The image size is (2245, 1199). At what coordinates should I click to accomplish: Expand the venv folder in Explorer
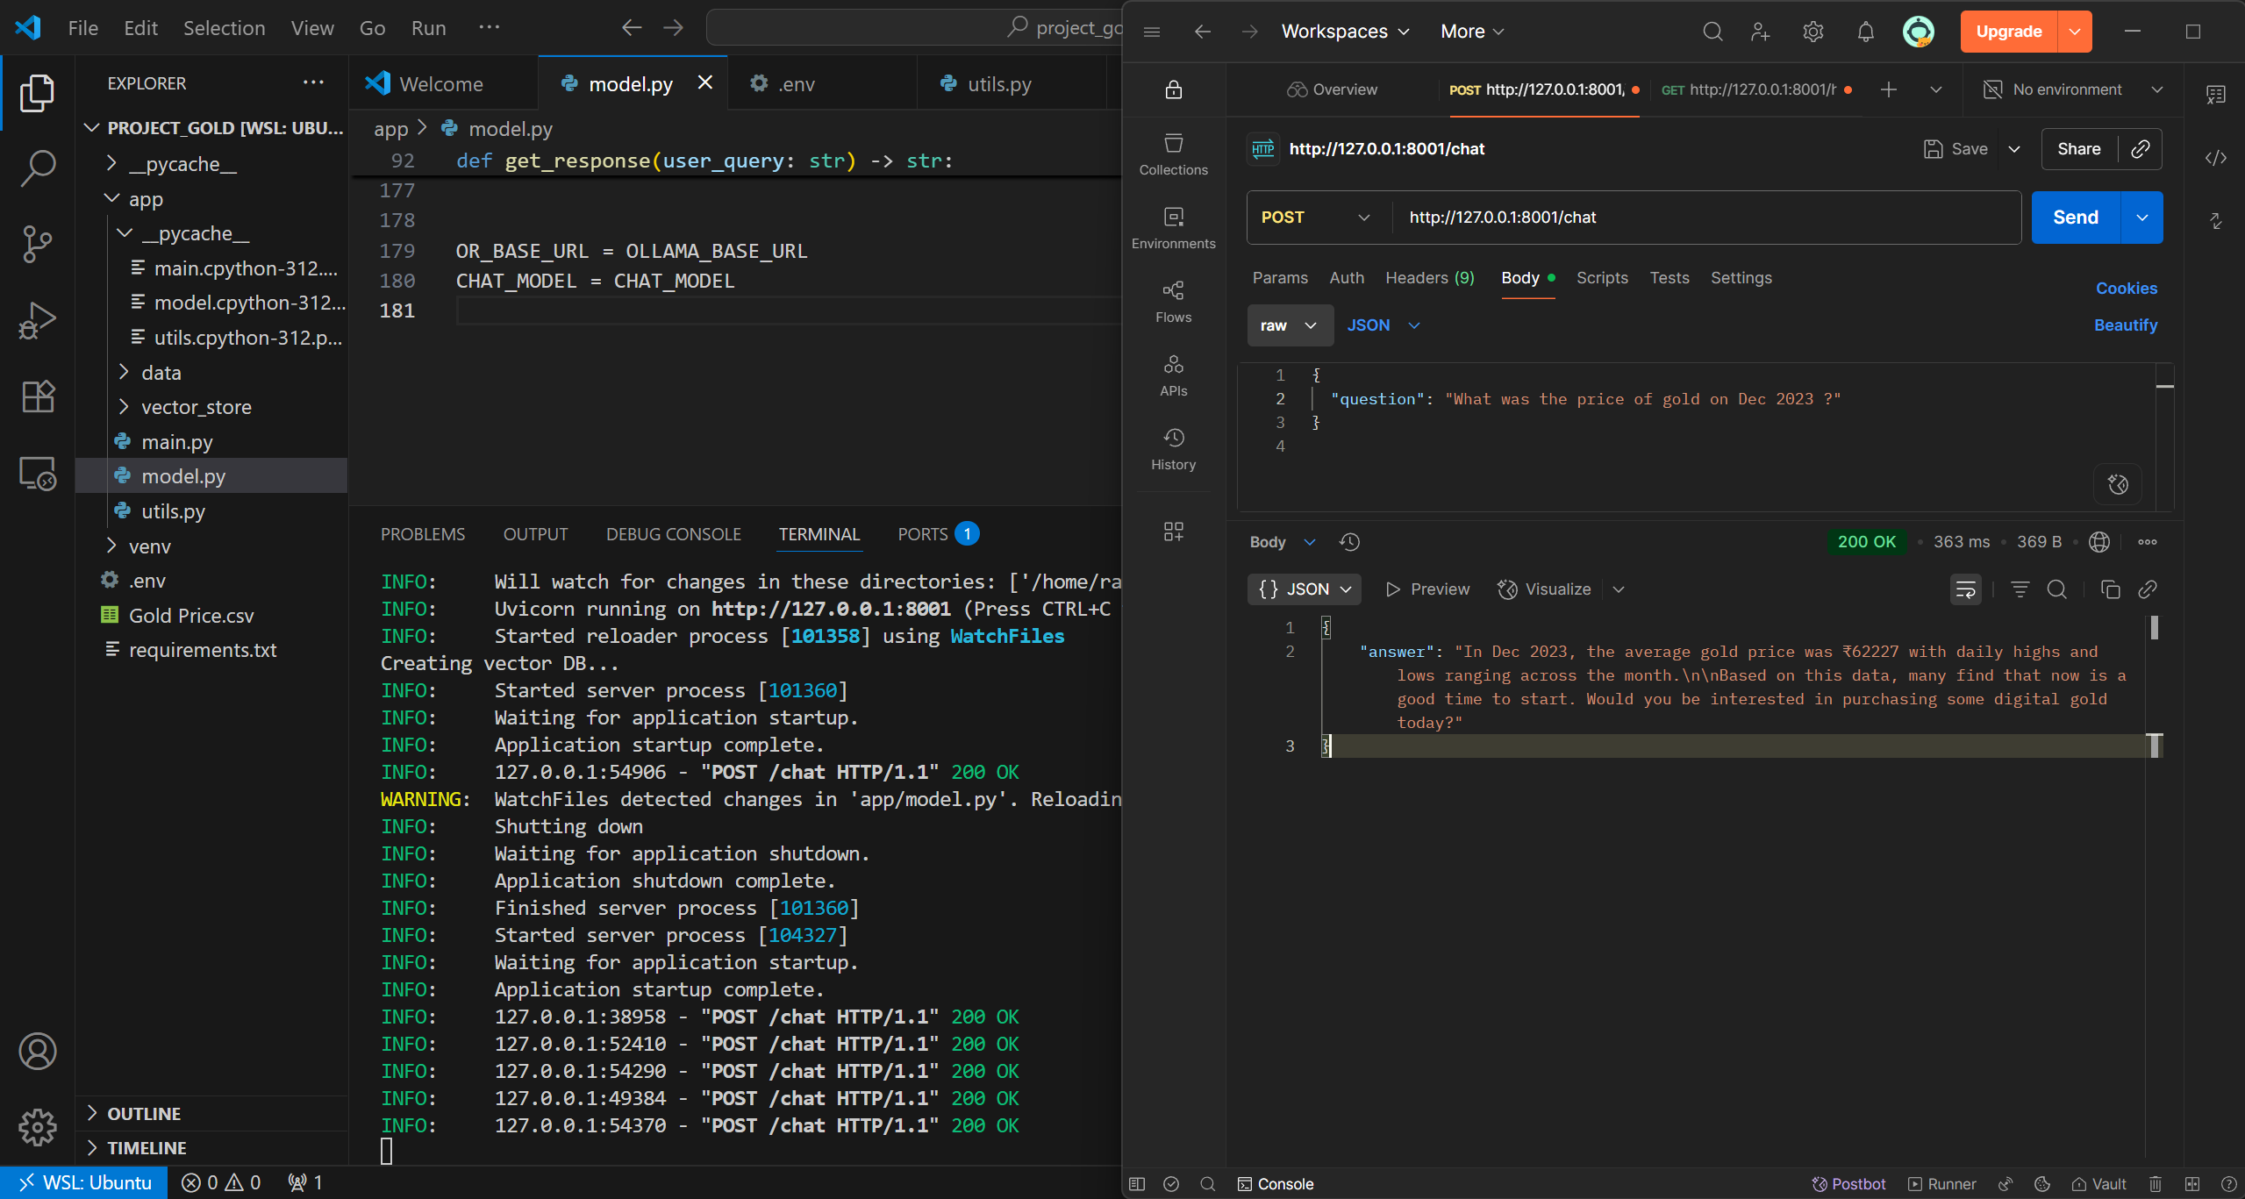click(149, 546)
